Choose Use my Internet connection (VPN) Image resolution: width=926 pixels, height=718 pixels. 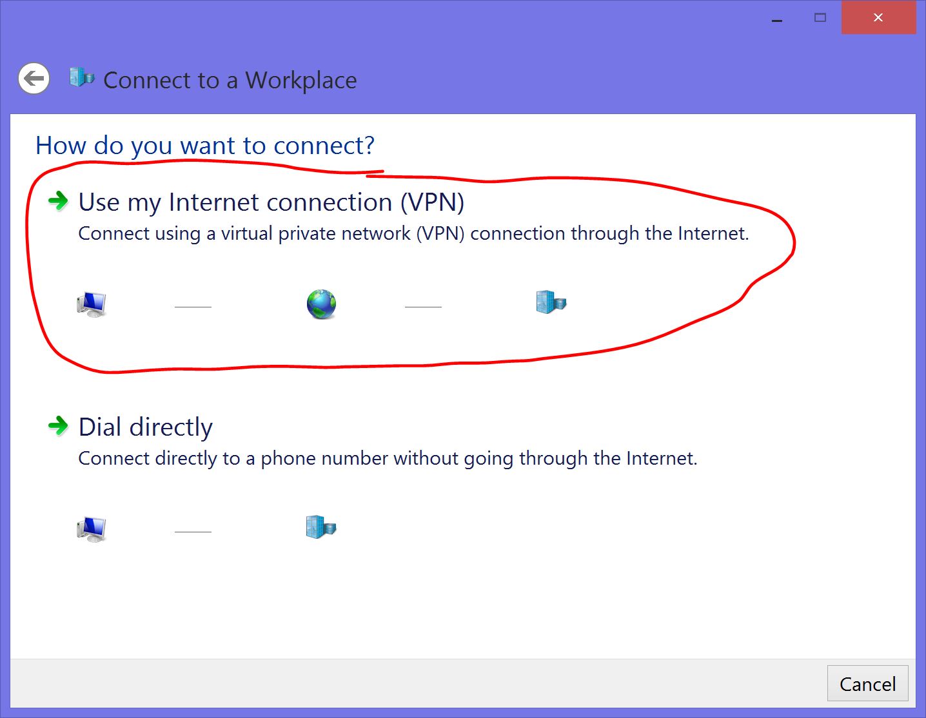click(x=271, y=202)
